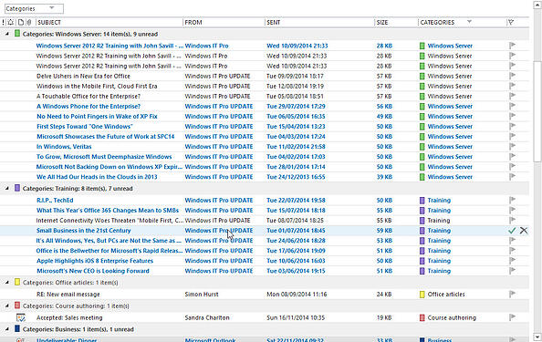Flag the We All Had Our Heads message
This screenshot has height=342, width=542.
click(x=512, y=176)
